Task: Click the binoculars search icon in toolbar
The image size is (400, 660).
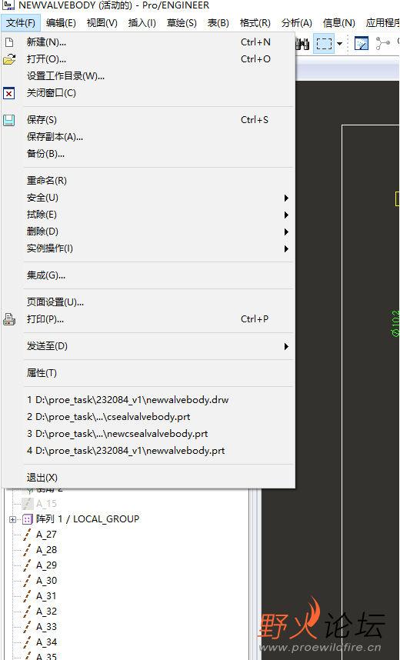Action: (302, 43)
